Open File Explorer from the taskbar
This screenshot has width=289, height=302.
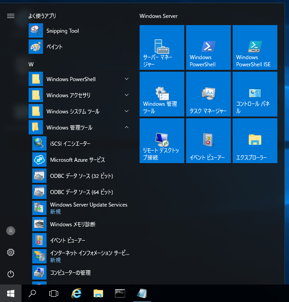pyautogui.click(x=98, y=293)
